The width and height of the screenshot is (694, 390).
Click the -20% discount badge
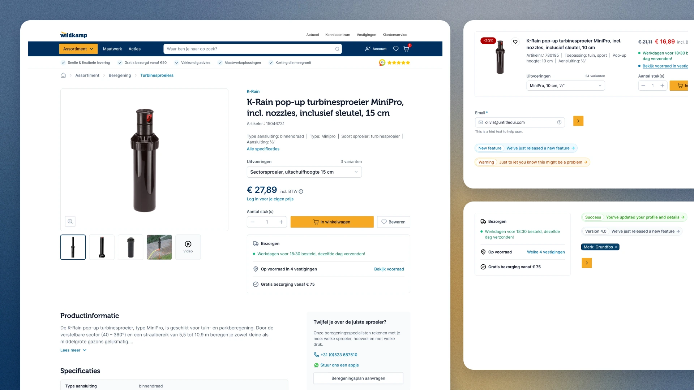pos(488,41)
